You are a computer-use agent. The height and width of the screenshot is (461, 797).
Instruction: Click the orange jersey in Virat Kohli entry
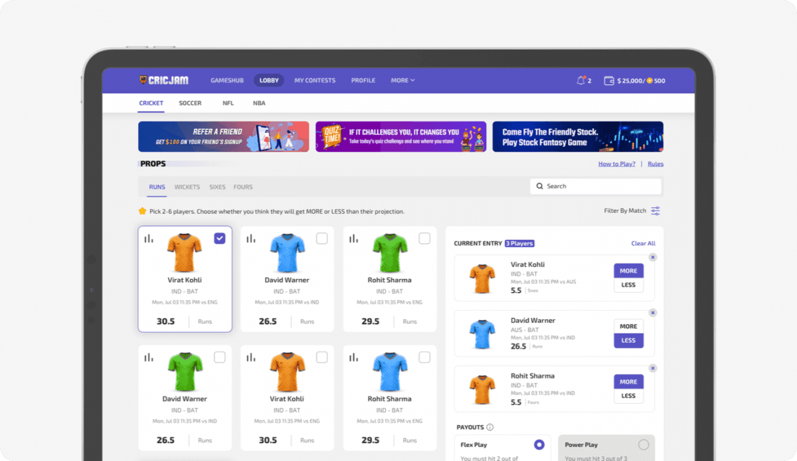(482, 279)
